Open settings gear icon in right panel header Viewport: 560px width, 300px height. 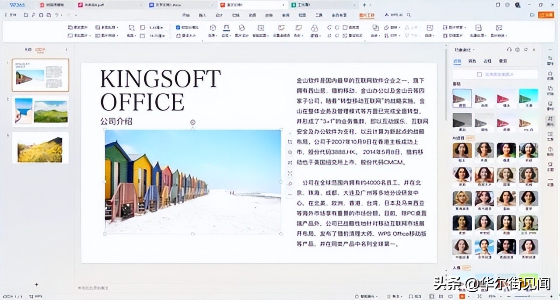click(x=518, y=50)
